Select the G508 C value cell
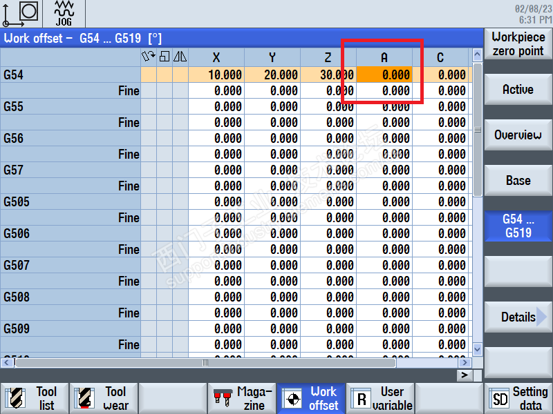553x414 pixels. click(x=440, y=297)
